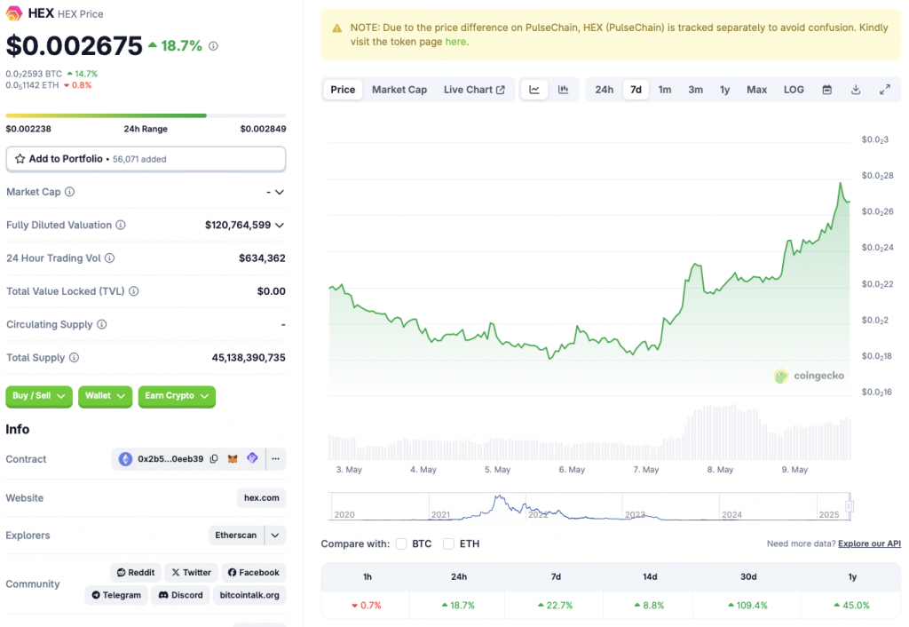The image size is (909, 627).
Task: Expand the Market Cap row chevron
Action: pos(280,192)
